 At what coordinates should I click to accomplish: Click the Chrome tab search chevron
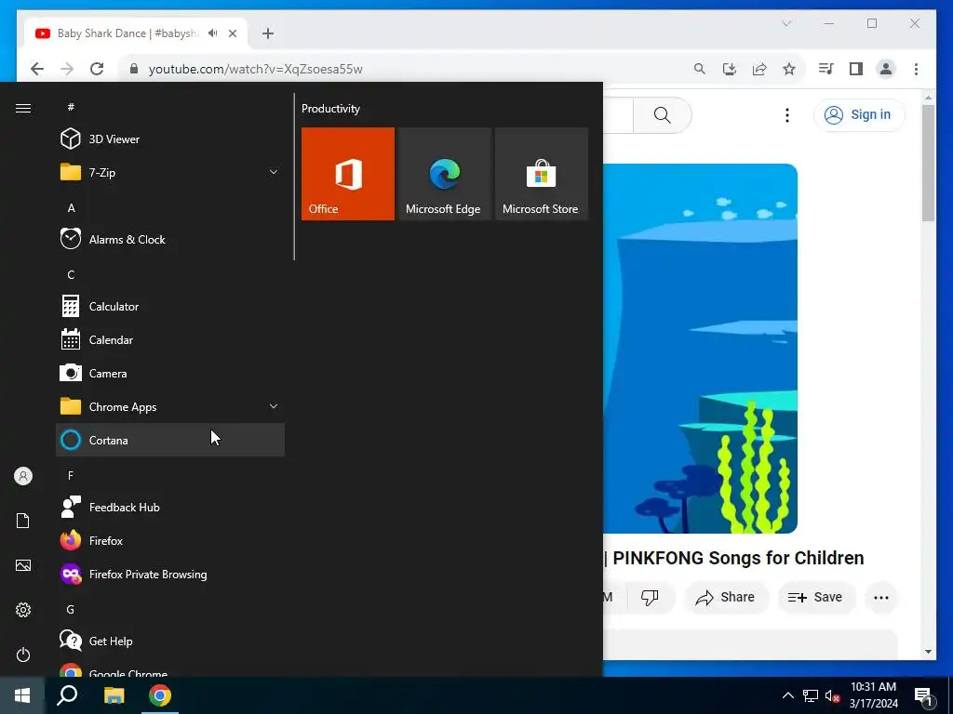[x=786, y=23]
